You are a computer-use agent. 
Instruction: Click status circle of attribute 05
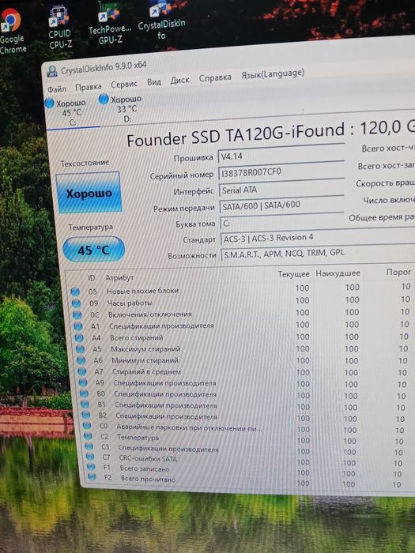(x=75, y=292)
